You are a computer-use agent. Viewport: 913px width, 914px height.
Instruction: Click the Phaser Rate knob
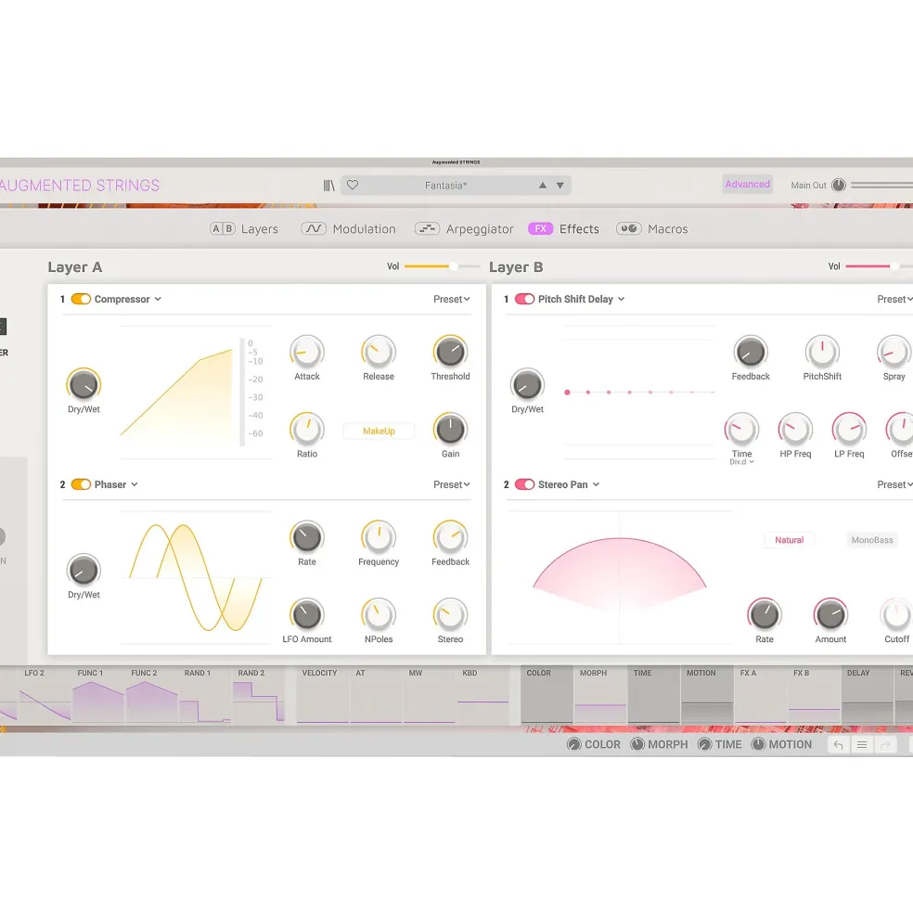(x=307, y=537)
